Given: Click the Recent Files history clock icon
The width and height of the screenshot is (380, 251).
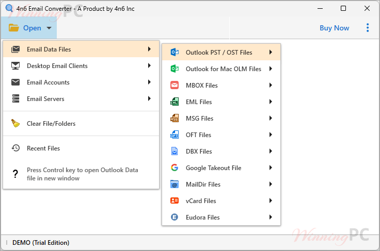Looking at the screenshot, I should (x=15, y=148).
